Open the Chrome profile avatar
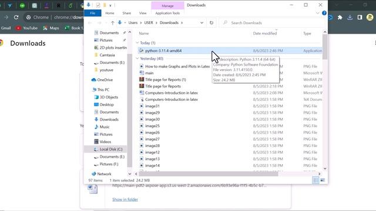The image size is (376, 211). coord(370,17)
